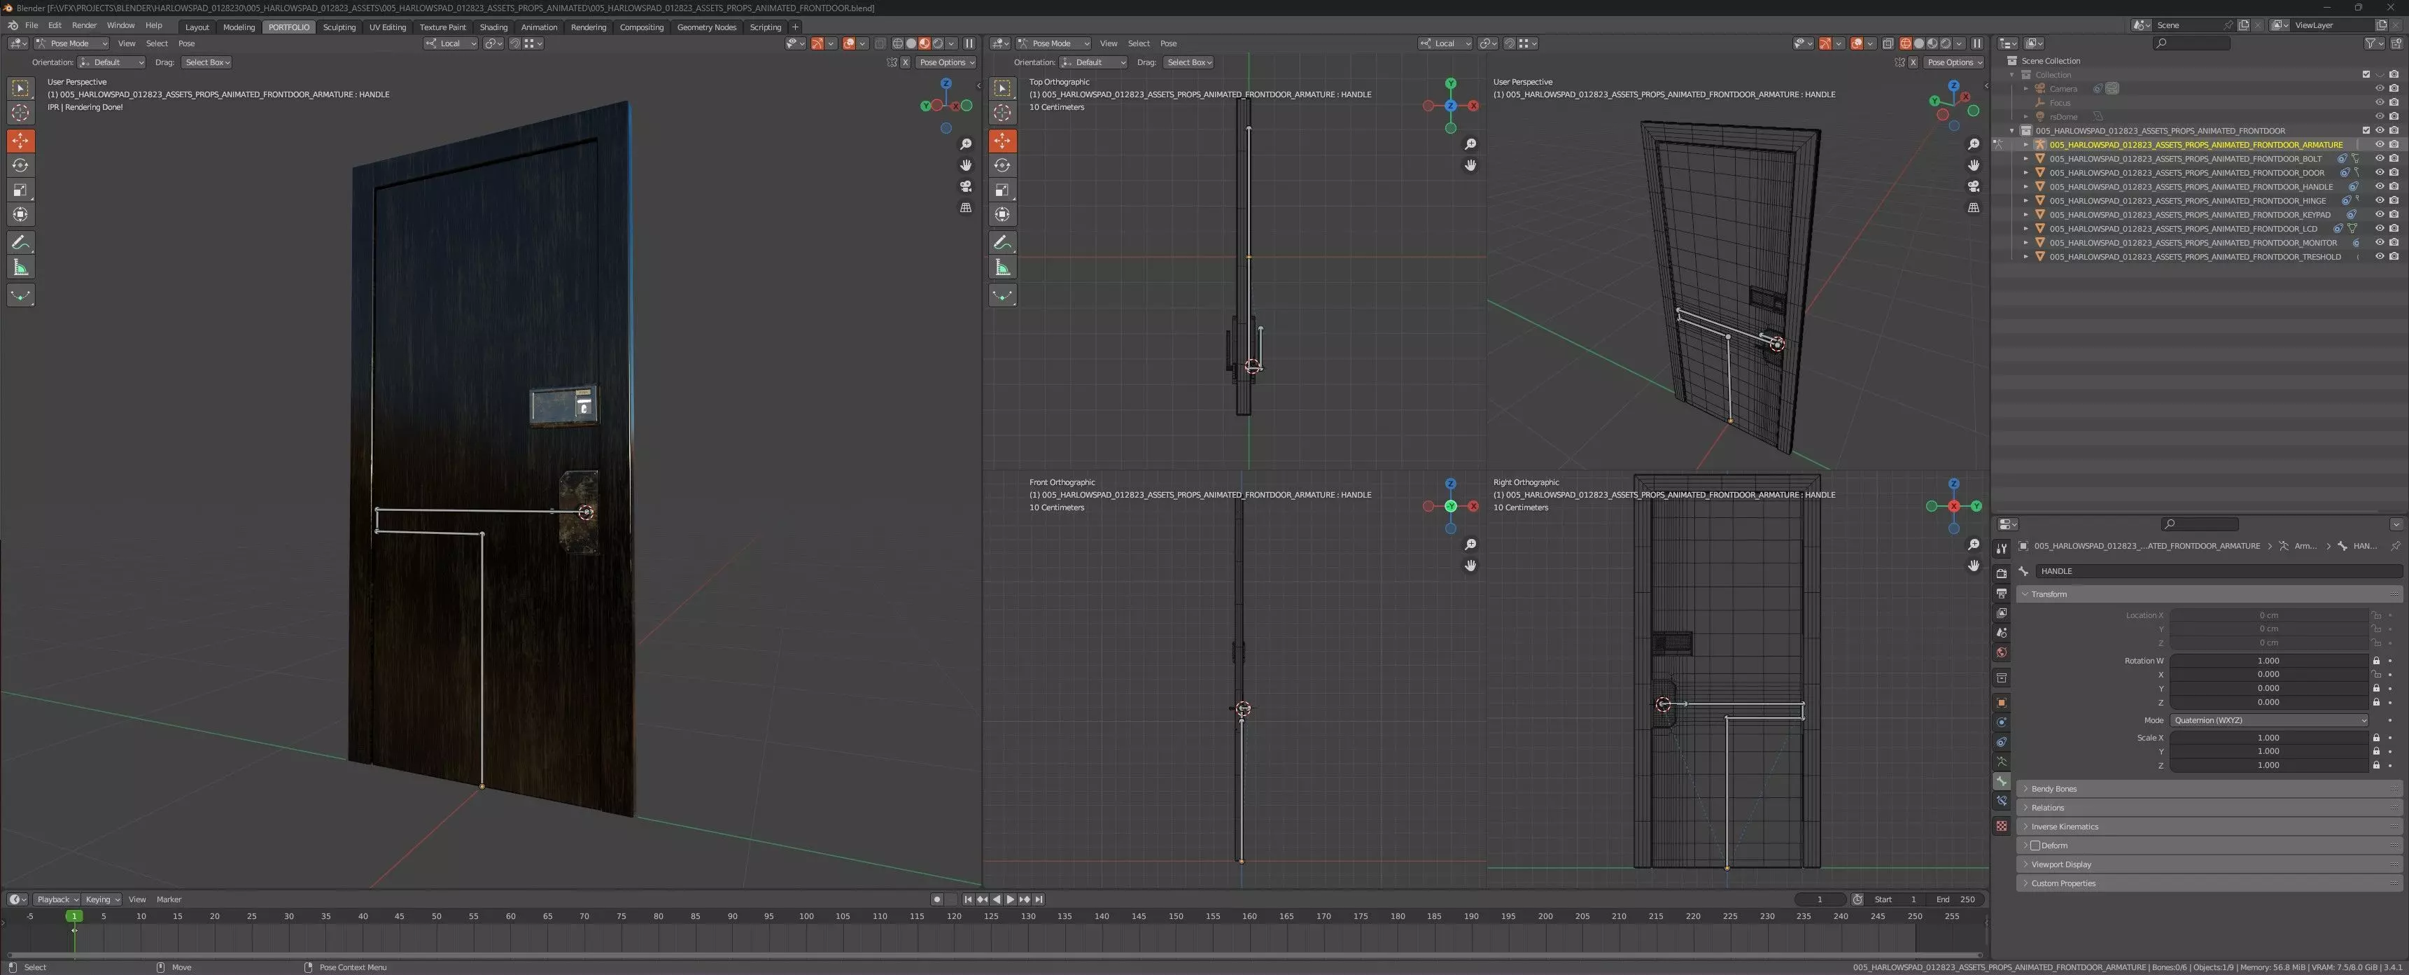The width and height of the screenshot is (2409, 975).
Task: Open Pose Options in left viewport
Action: (946, 62)
